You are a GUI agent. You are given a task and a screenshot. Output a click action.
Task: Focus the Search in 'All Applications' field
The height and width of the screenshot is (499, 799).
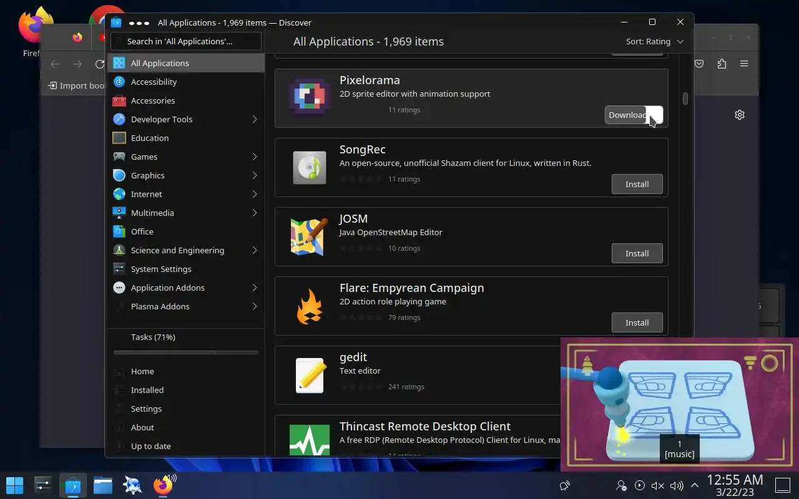pos(186,41)
